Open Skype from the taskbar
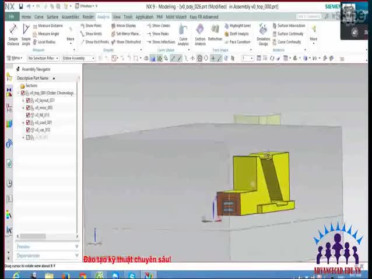Screen dimensions: 372x279 (x=132, y=275)
